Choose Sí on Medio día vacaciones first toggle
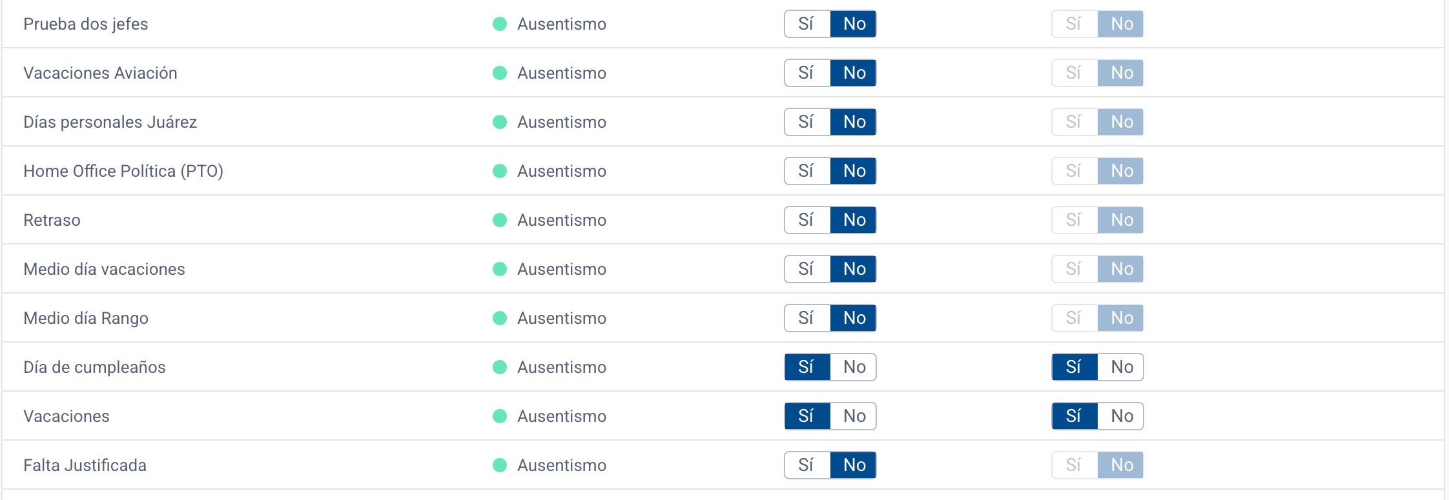The width and height of the screenshot is (1449, 500). coord(807,269)
